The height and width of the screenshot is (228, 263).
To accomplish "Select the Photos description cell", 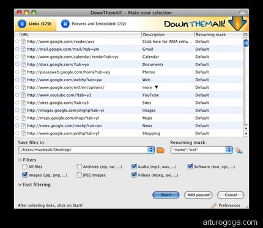I will tap(149, 72).
